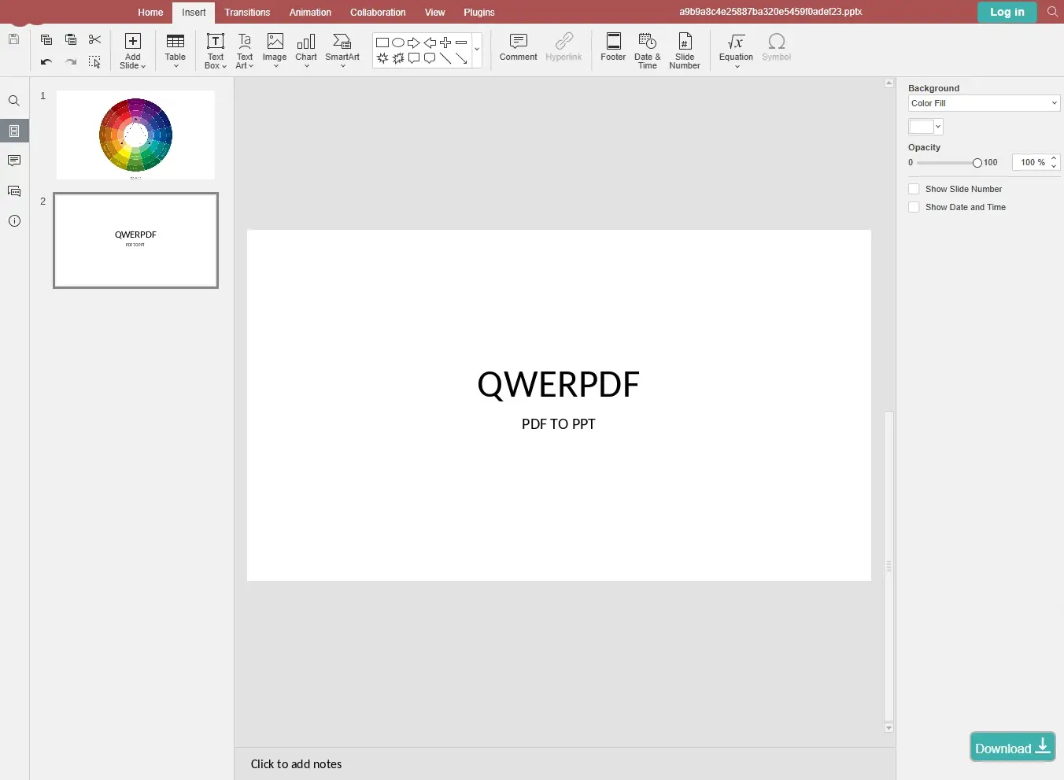The image size is (1064, 780).
Task: Click the Select All icon
Action: [94, 61]
